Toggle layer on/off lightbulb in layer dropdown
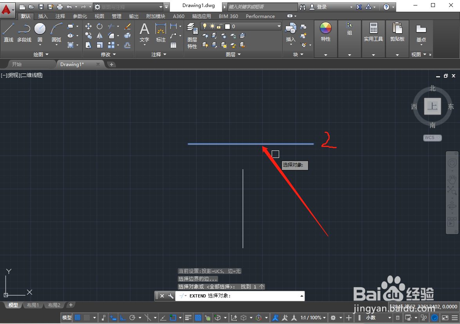Screen dimensions: 460x324 205,26
